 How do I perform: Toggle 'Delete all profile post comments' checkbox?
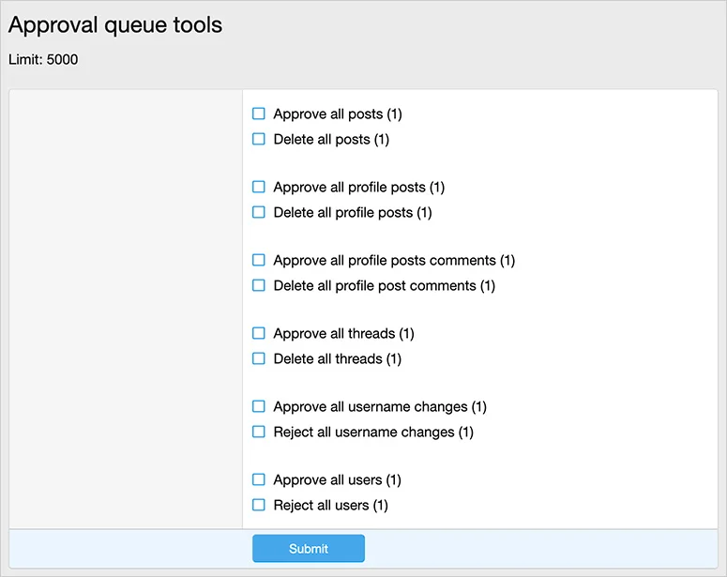[x=259, y=285]
